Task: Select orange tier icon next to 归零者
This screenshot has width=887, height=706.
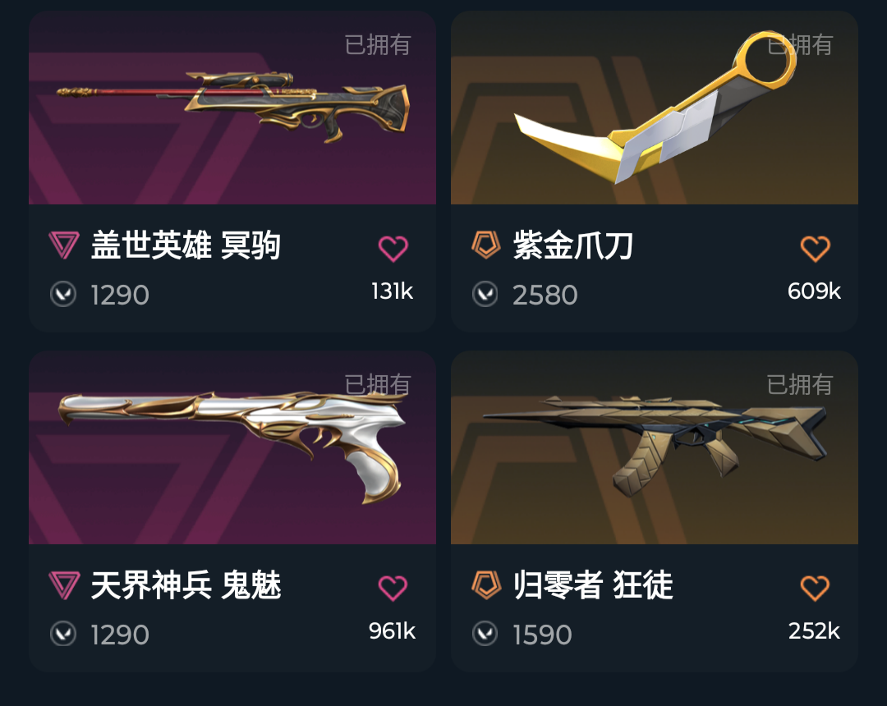Action: (486, 585)
